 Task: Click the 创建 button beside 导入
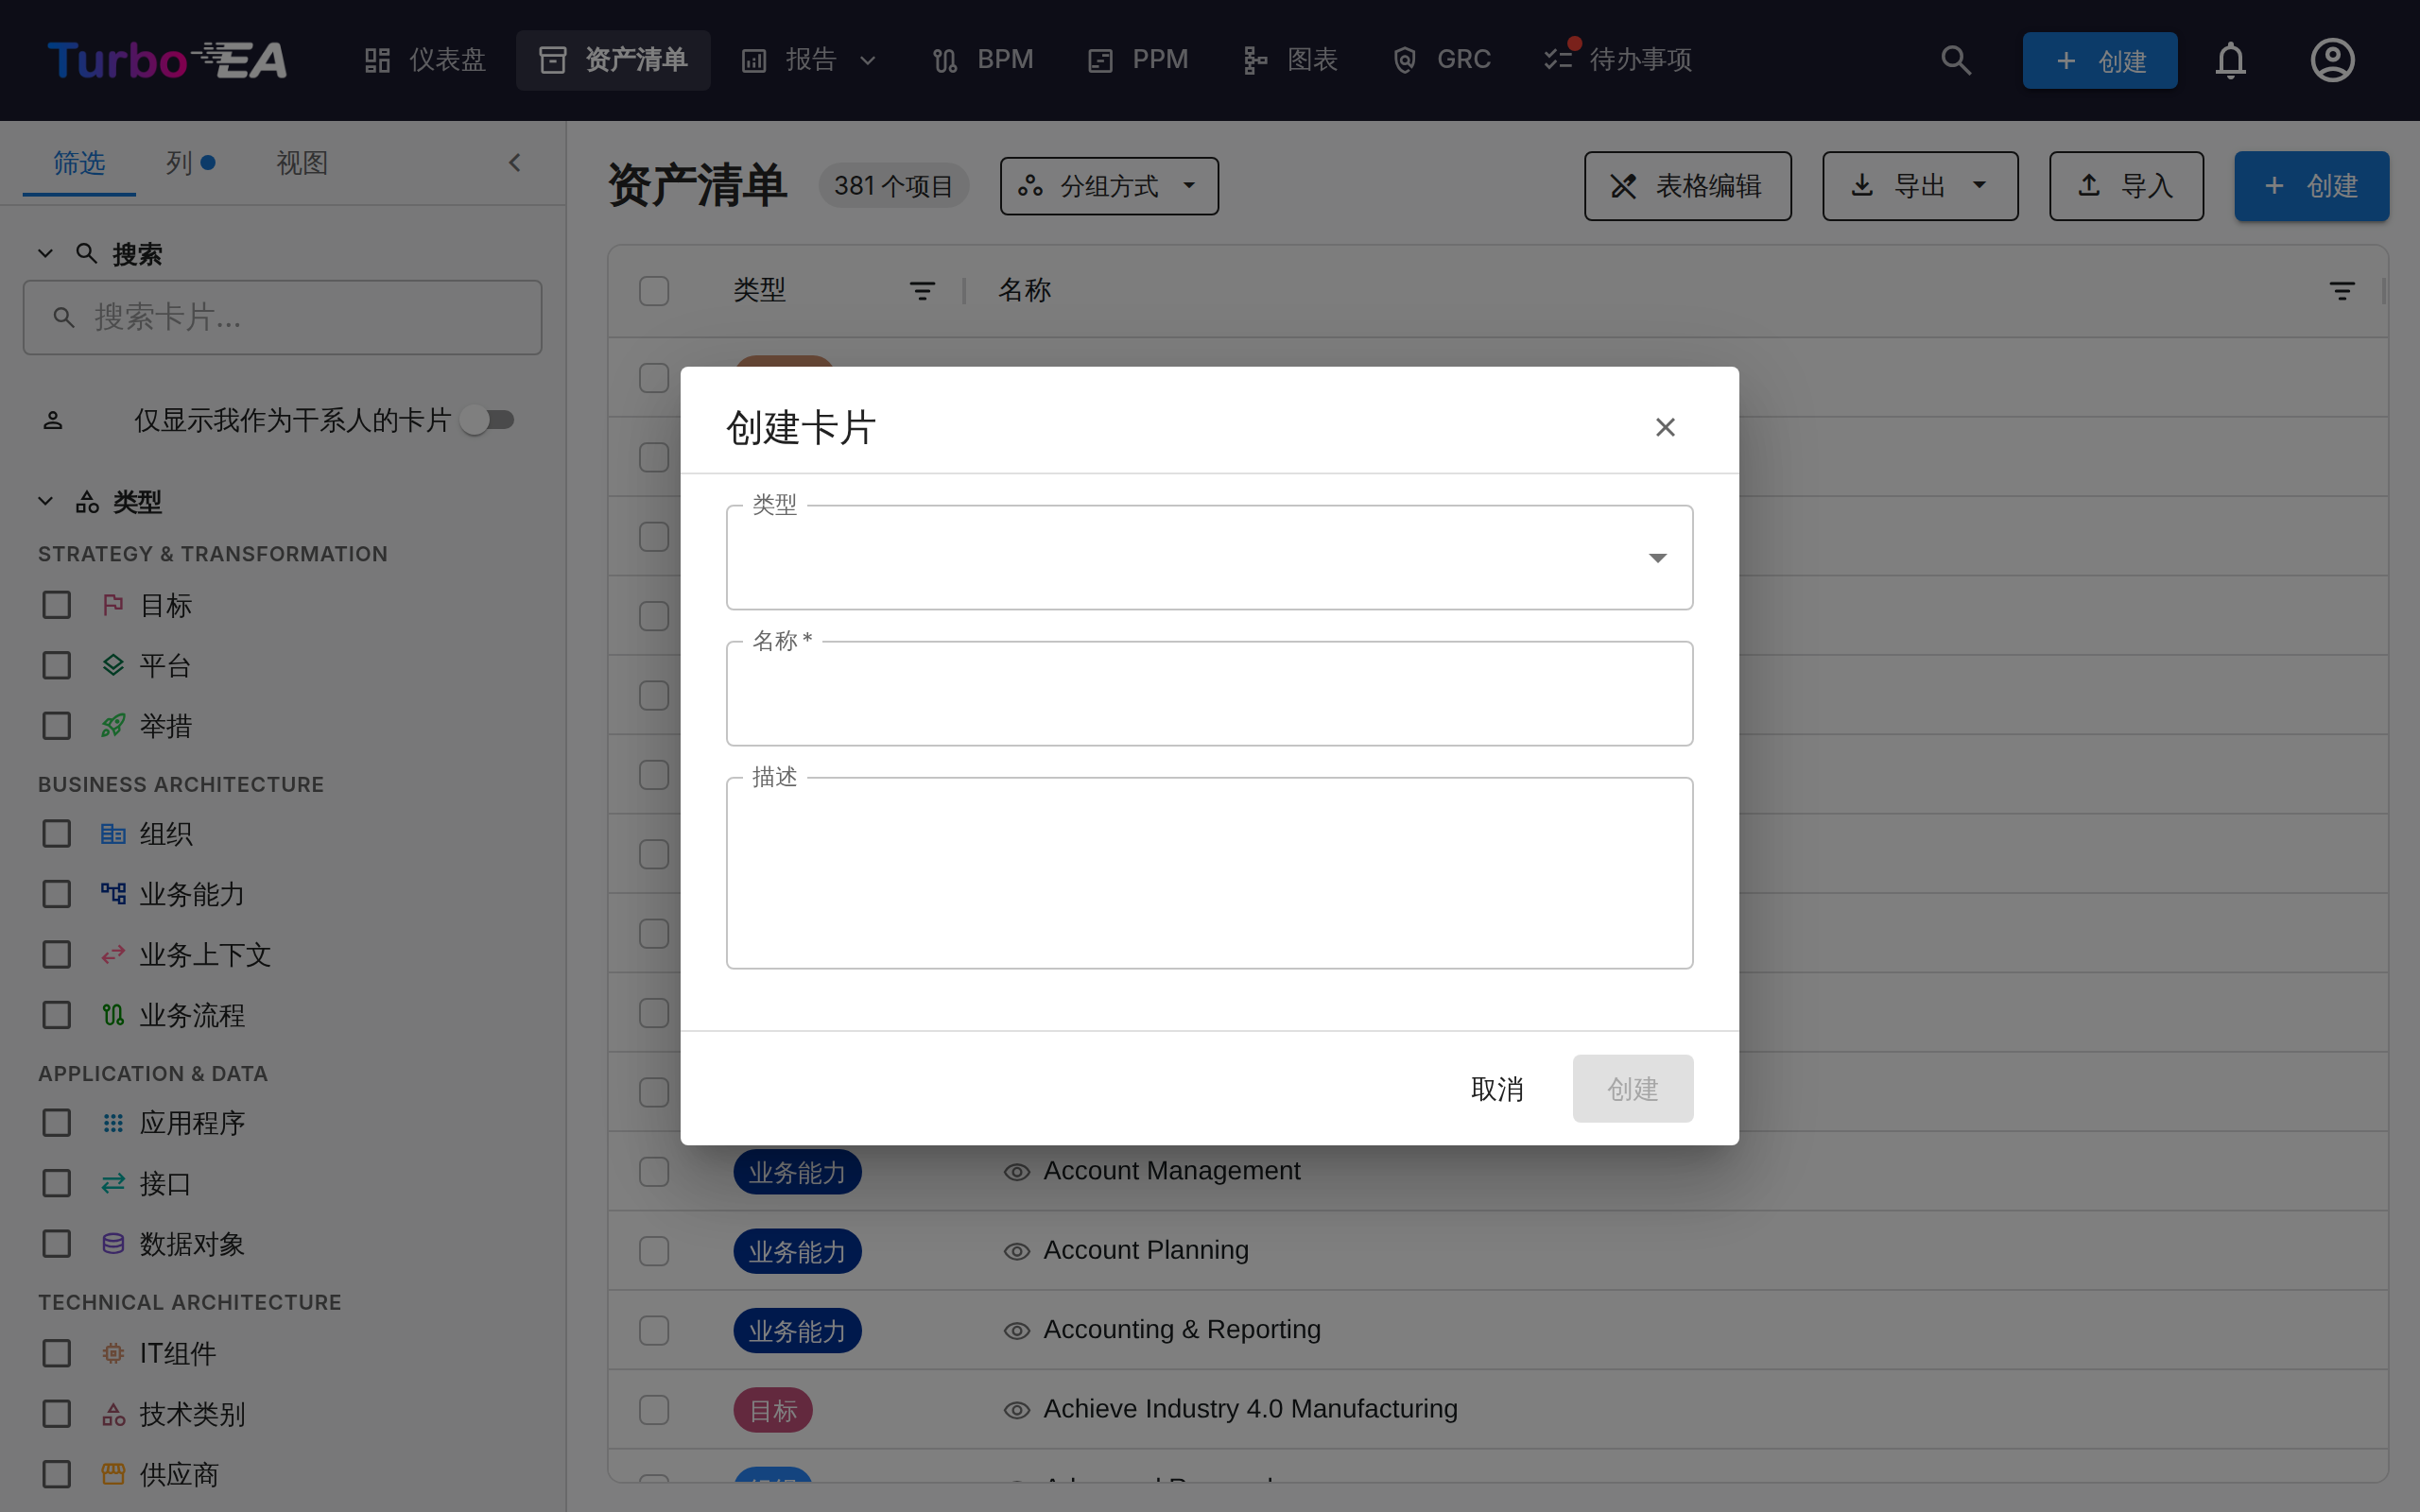2312,186
